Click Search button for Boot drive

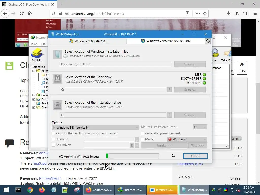tap(190, 90)
